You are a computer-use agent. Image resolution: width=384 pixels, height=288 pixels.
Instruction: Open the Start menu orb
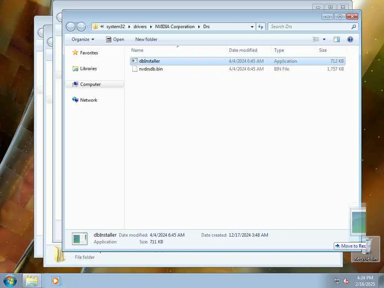10,280
